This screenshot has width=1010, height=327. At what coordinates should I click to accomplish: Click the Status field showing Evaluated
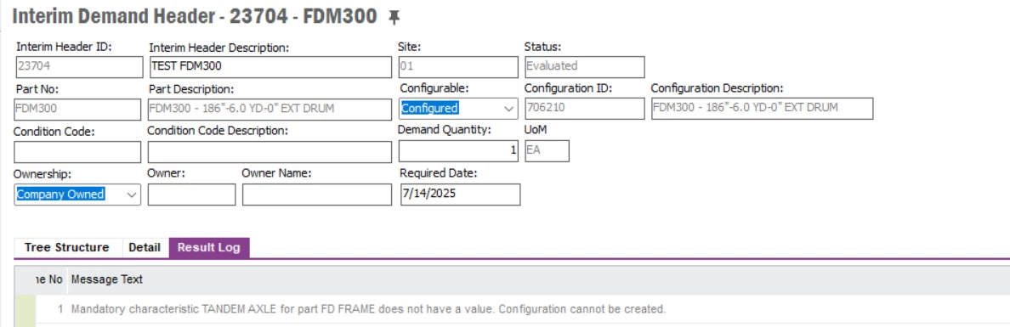click(x=584, y=67)
